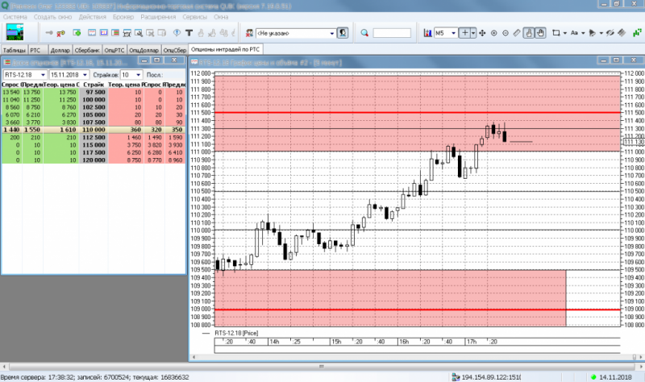Image resolution: width=645 pixels, height=382 pixels.
Task: Click the main window horizontal scrollbar thumb
Action: pyautogui.click(x=322, y=366)
